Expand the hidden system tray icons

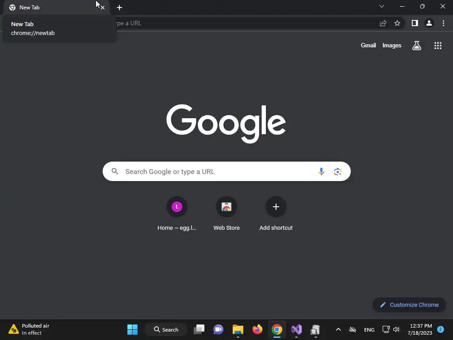click(x=338, y=329)
